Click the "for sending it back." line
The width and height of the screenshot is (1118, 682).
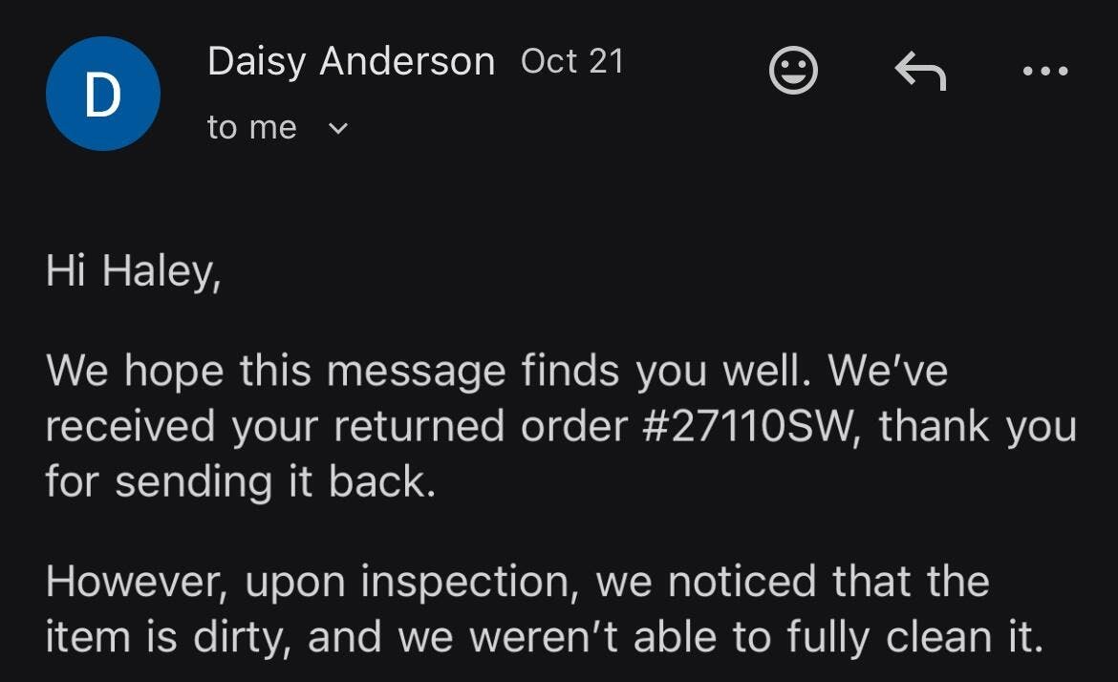(x=240, y=481)
